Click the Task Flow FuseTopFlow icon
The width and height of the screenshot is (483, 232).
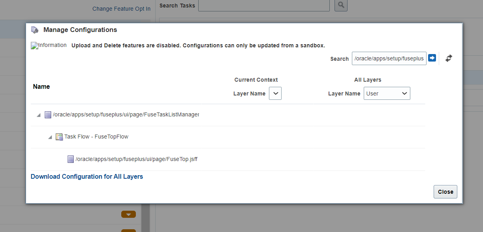click(59, 137)
